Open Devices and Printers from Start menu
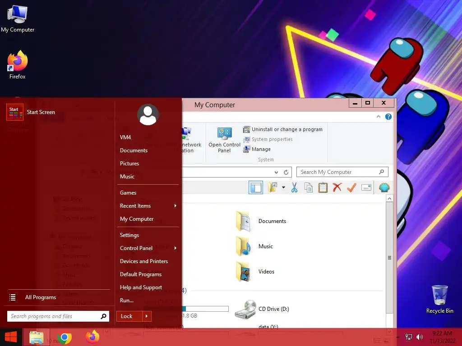The width and height of the screenshot is (462, 346). pos(144,261)
